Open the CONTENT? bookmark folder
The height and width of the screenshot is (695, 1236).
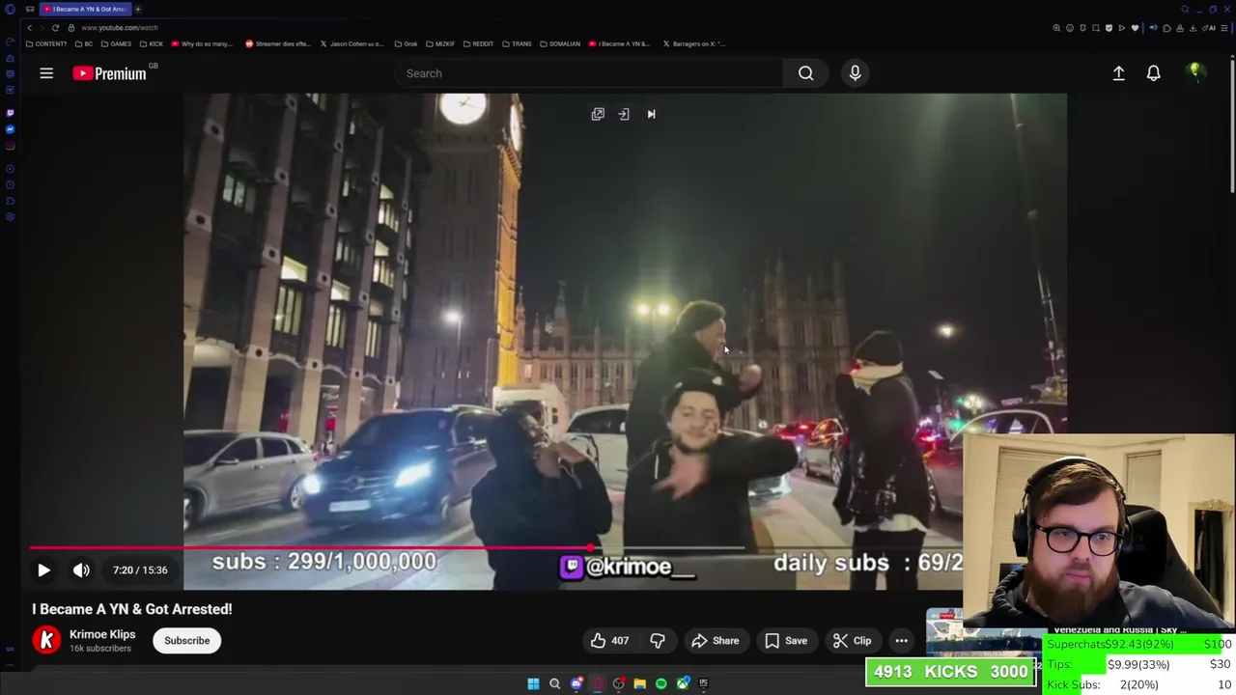click(46, 43)
